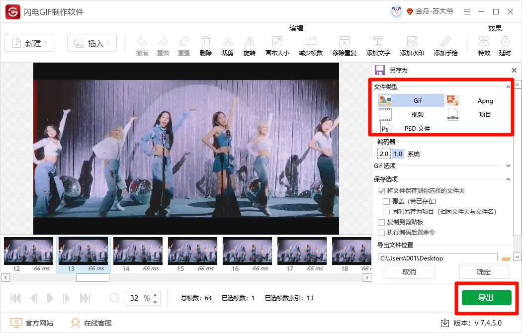Select the 系统 encoder option
The height and width of the screenshot is (333, 522).
click(414, 154)
